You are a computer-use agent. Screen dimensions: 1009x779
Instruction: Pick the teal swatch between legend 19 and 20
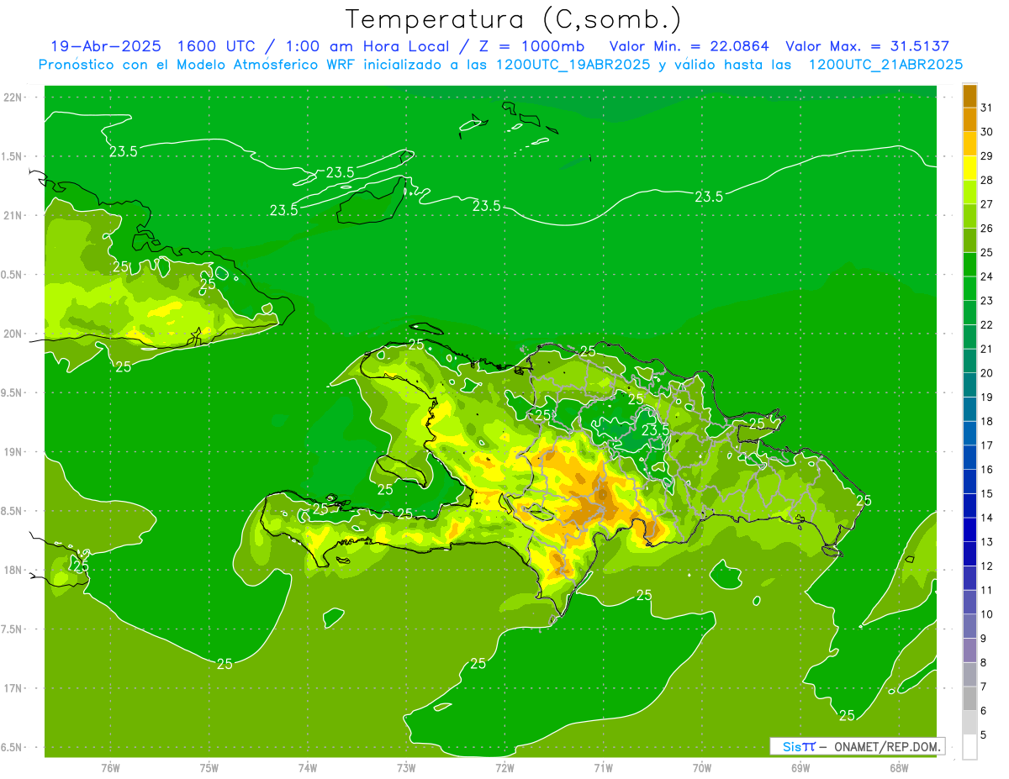(x=969, y=385)
